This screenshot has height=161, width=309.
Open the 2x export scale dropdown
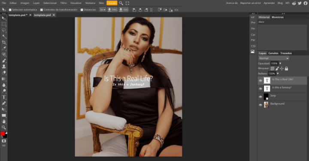(x=103, y=9)
